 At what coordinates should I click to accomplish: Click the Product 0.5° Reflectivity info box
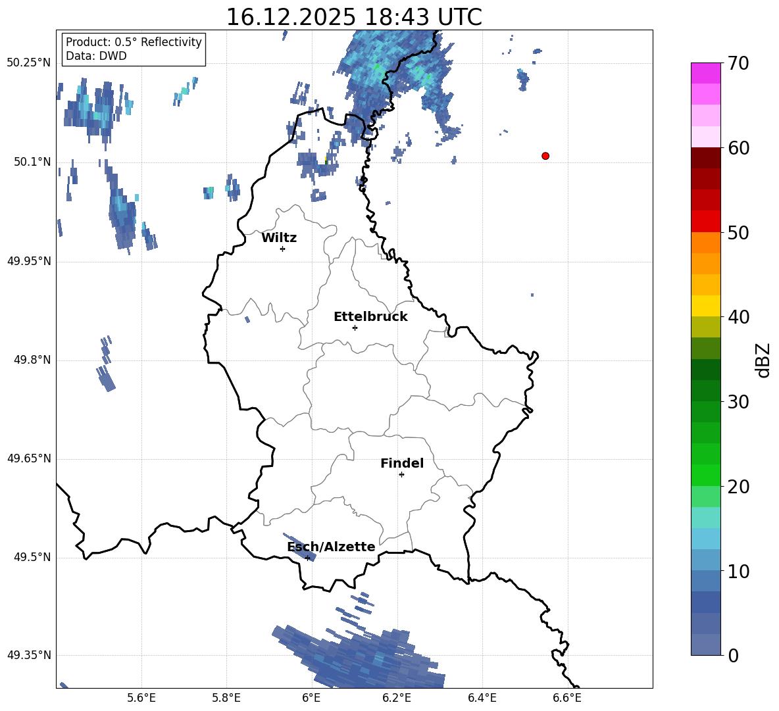[134, 49]
